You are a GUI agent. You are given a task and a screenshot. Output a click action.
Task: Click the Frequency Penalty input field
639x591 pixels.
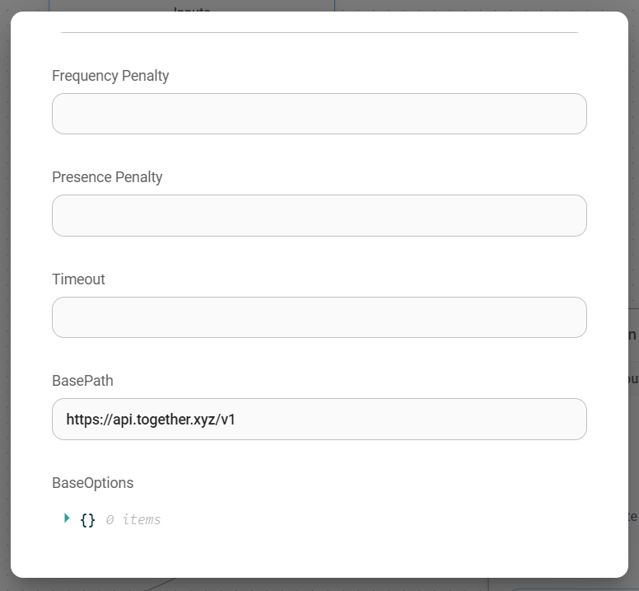click(x=319, y=114)
